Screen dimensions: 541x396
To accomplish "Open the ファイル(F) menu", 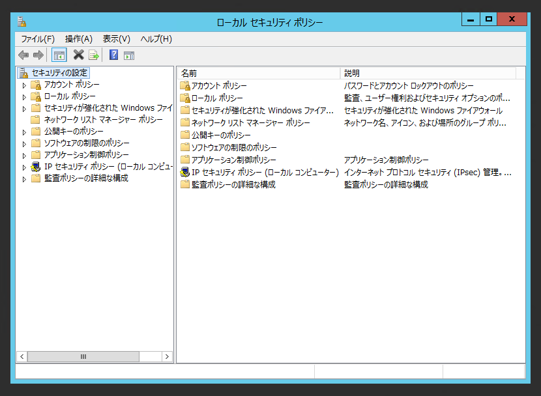I will pyautogui.click(x=38, y=39).
